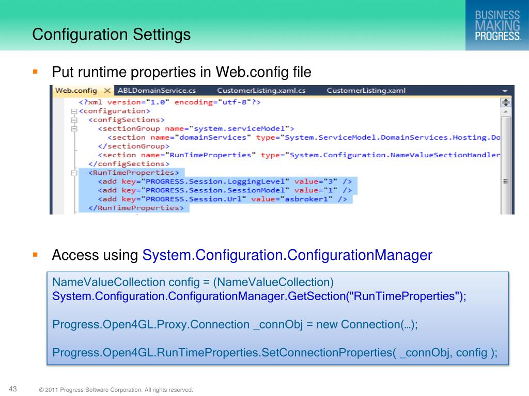Image resolution: width=529 pixels, height=396 pixels.
Task: Click the section name="RunTimeProperties" line
Action: click(x=299, y=155)
